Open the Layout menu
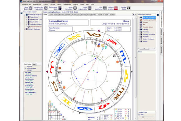Image resolution: width=181 pixels, height=121 pixels. (59, 4)
